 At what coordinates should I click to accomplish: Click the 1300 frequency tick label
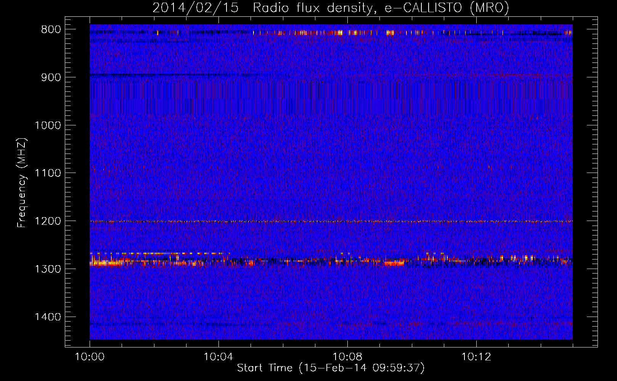point(48,269)
